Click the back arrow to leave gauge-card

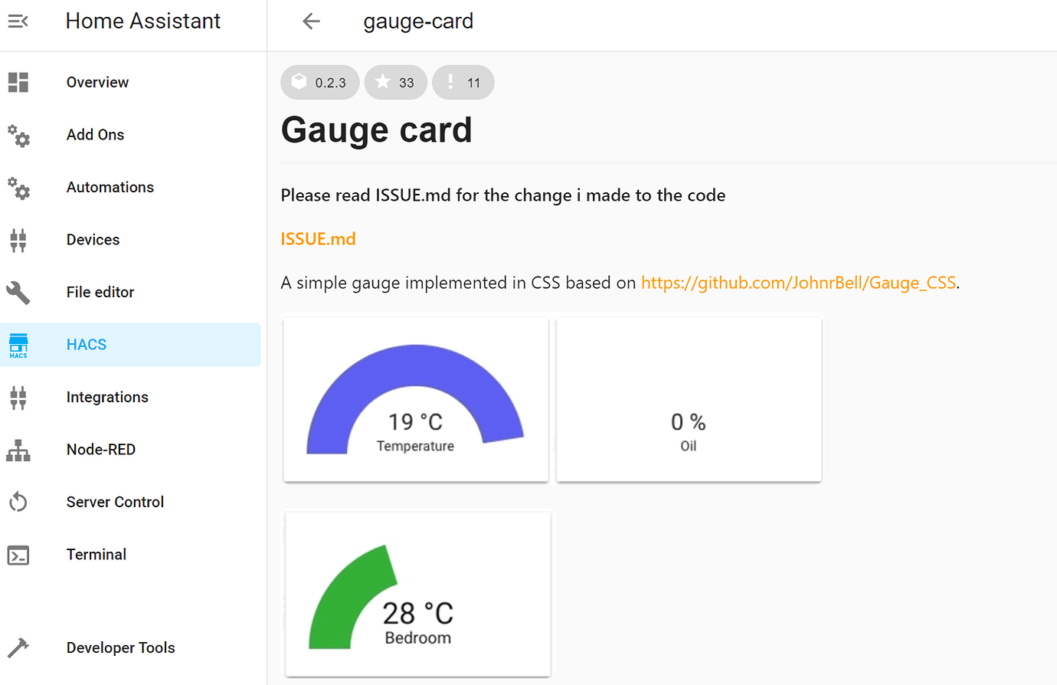(311, 21)
